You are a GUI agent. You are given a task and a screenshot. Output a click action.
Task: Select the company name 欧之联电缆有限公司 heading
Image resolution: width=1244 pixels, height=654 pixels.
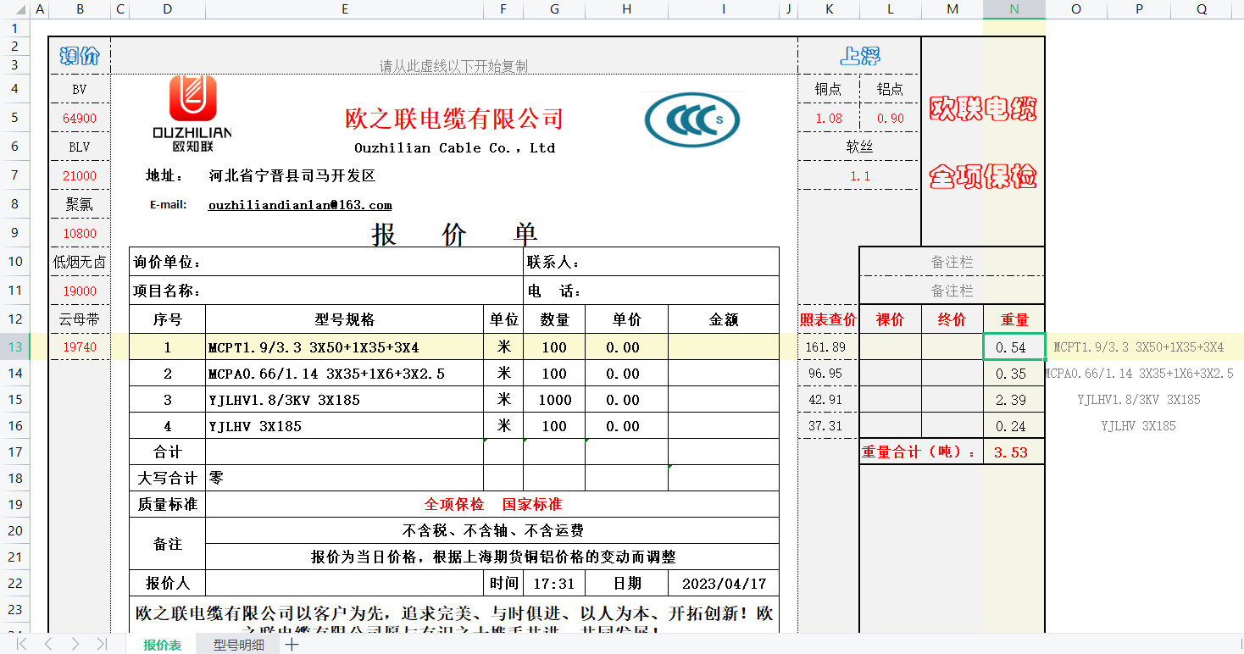coord(454,119)
